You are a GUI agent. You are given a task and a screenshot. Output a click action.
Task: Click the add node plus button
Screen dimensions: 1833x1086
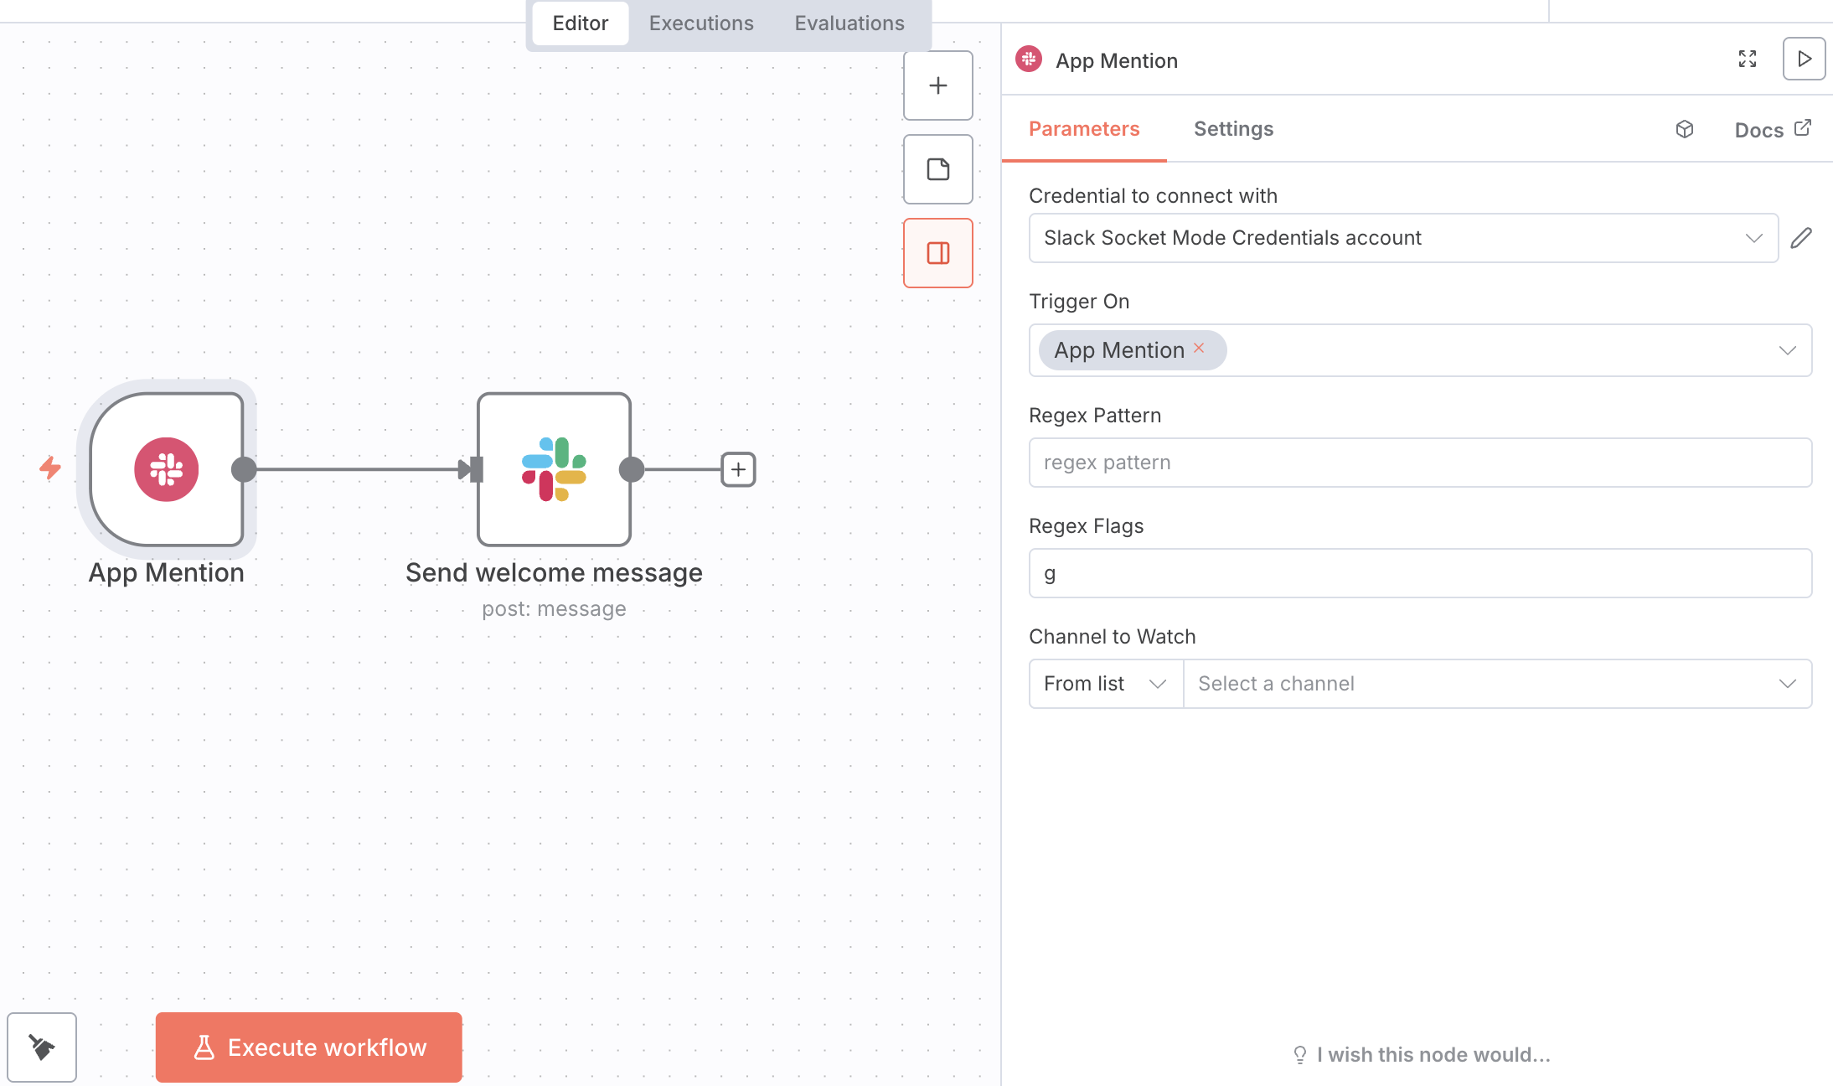tap(937, 85)
